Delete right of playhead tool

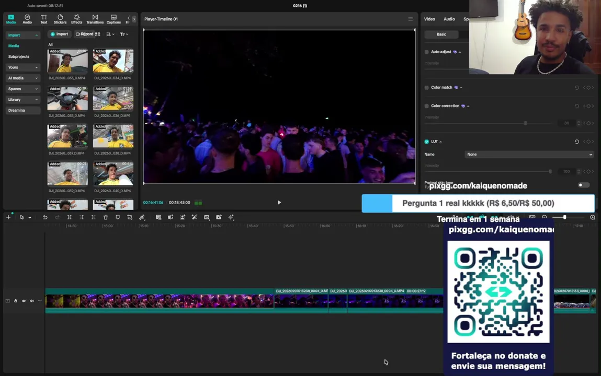(x=94, y=217)
